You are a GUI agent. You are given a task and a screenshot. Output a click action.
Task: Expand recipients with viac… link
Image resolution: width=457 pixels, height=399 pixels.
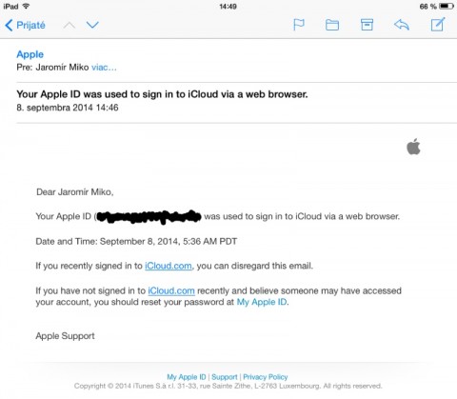point(104,68)
